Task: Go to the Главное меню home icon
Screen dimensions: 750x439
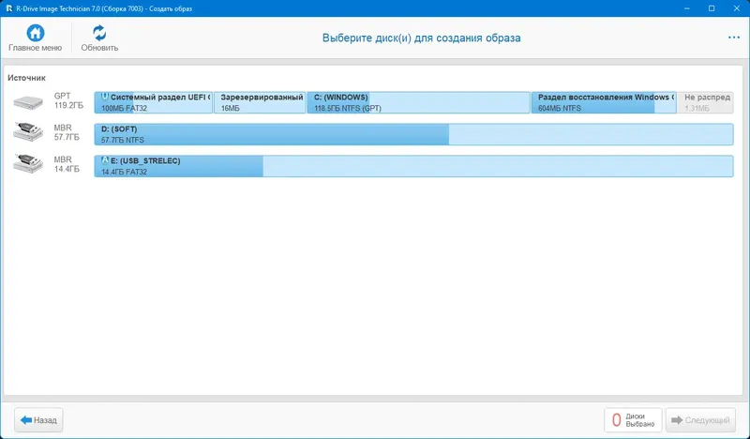Action: 35,33
